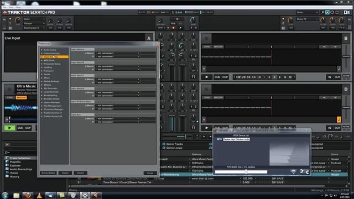Image resolution: width=354 pixels, height=199 pixels.
Task: Select loop size 8 on deck B
Action: click(x=280, y=77)
